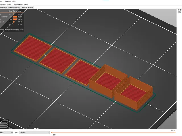Click the 'Show' label next to Options

16,133
